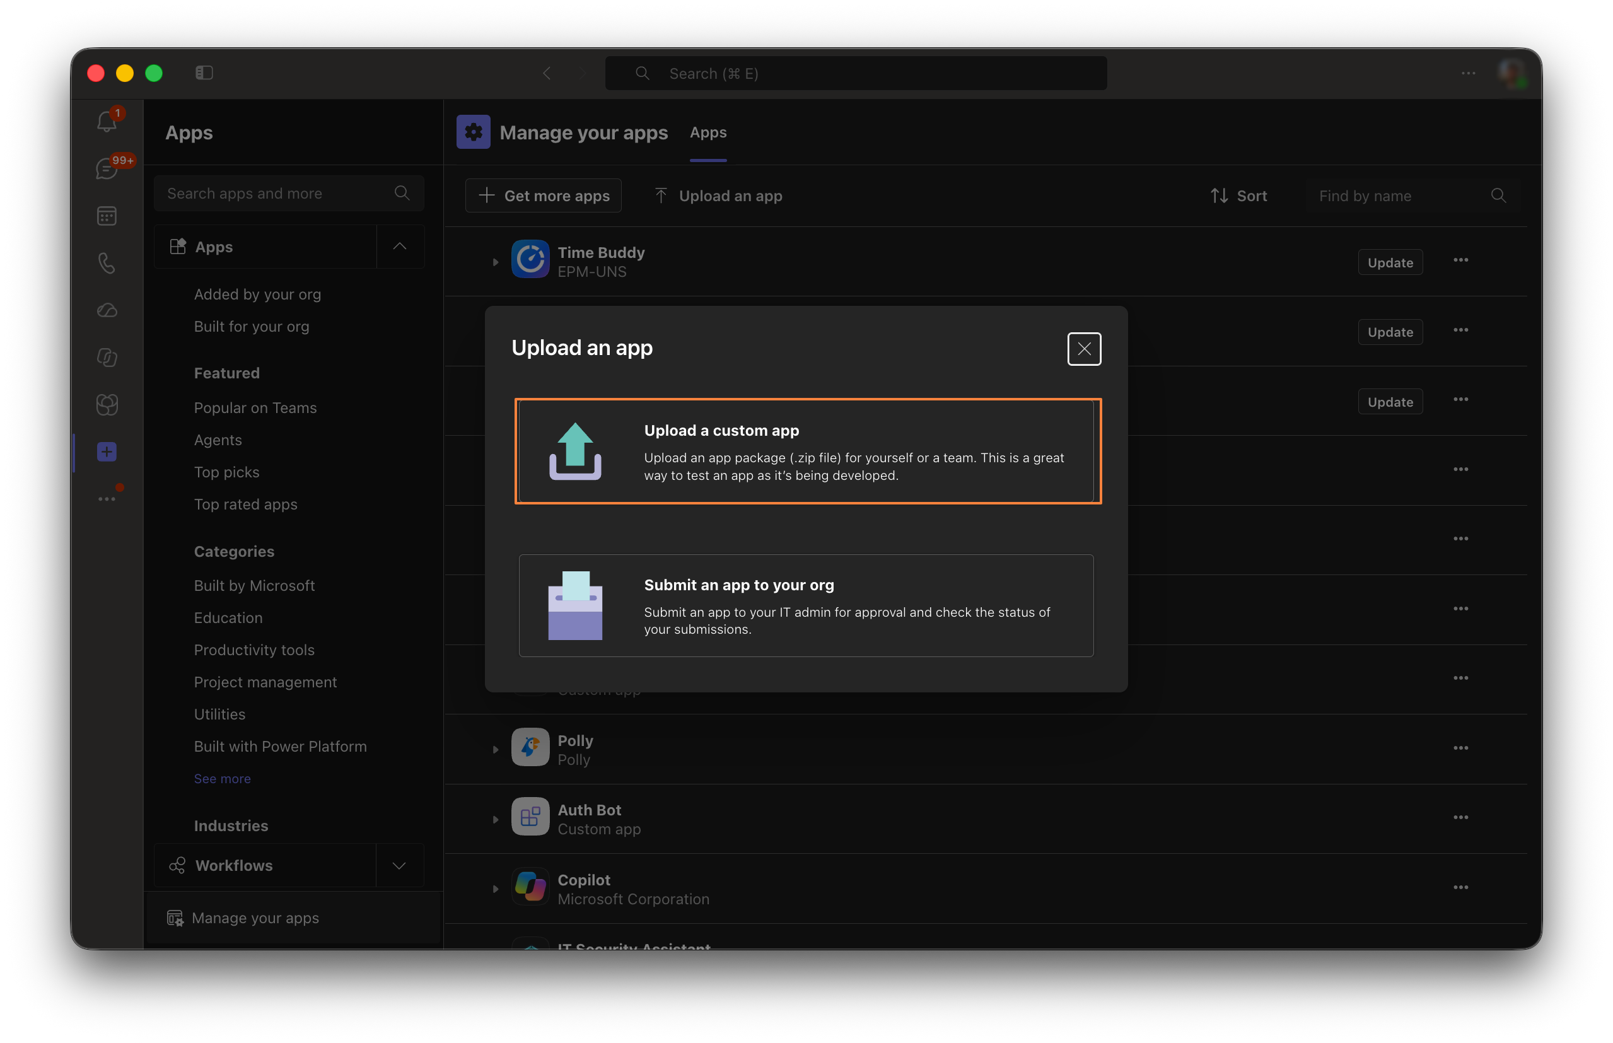The width and height of the screenshot is (1613, 1043).
Task: Click Get more apps button
Action: pos(543,195)
